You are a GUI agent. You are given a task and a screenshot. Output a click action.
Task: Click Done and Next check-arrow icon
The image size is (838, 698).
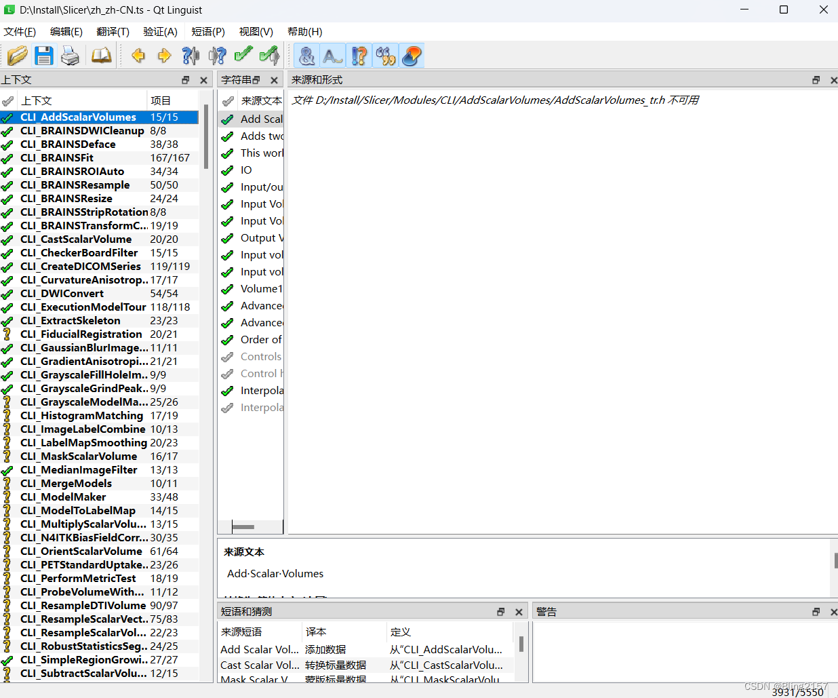269,56
